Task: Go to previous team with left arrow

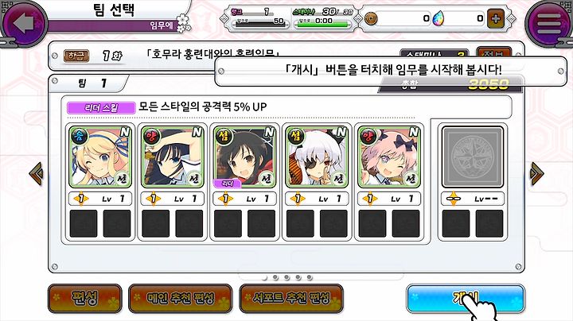Action: [x=37, y=174]
